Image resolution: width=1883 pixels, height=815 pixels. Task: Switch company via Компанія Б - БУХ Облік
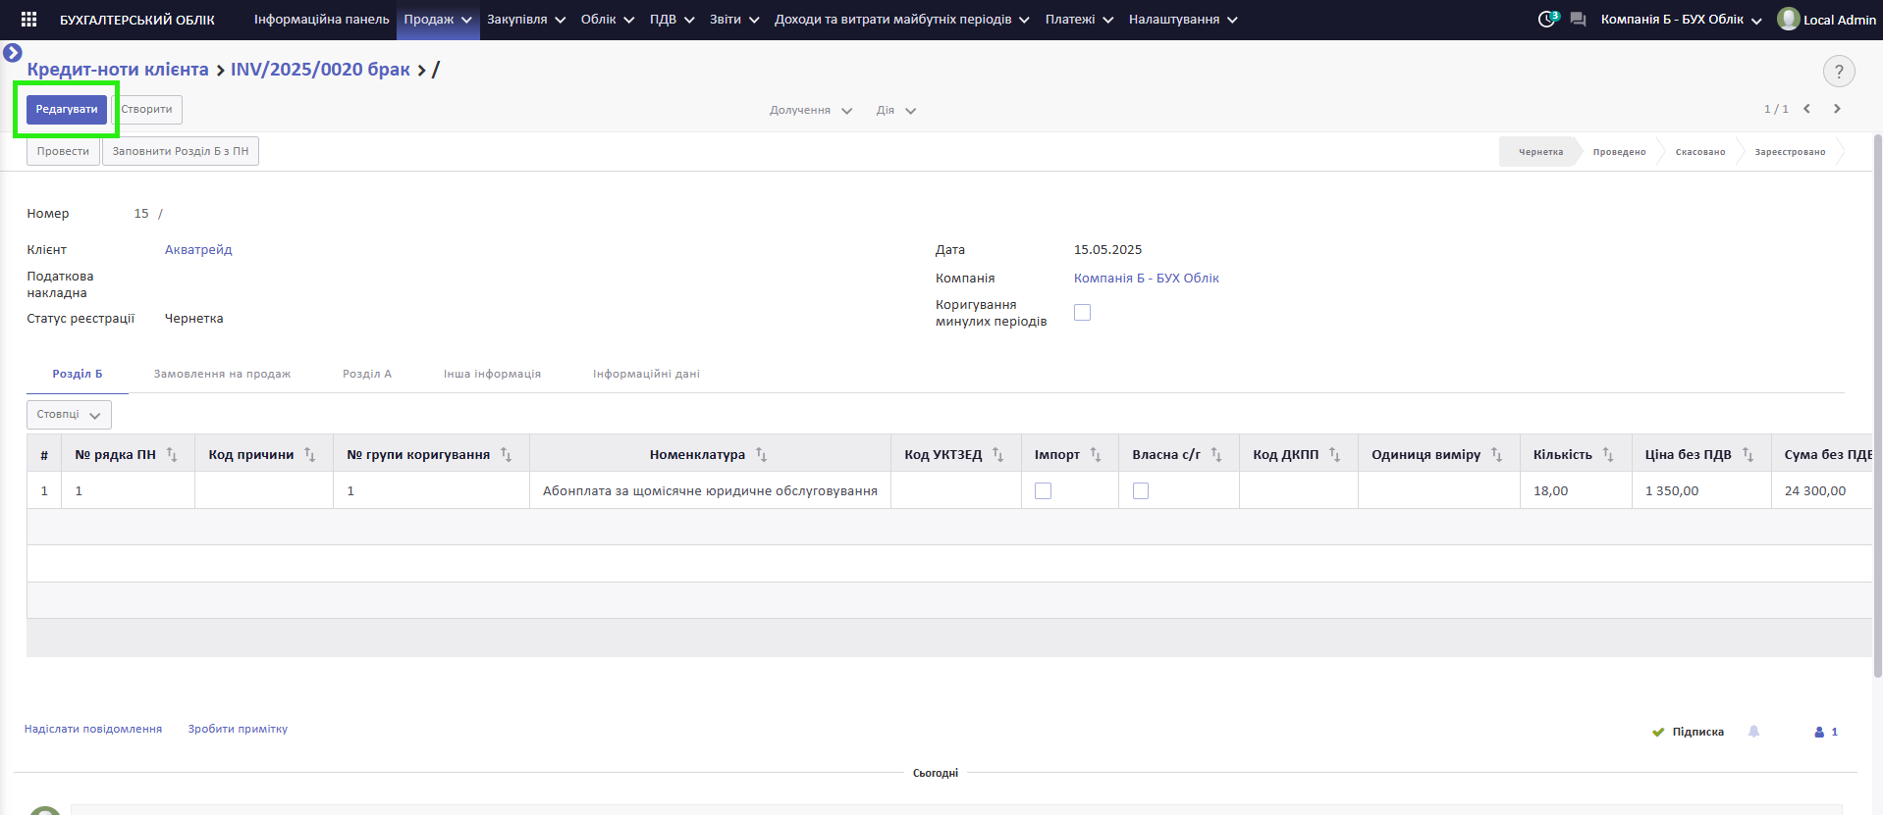pyautogui.click(x=1681, y=20)
